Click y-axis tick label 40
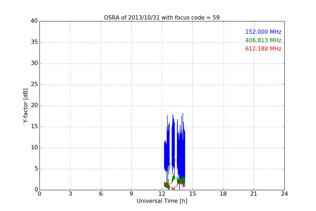 [x=34, y=21]
